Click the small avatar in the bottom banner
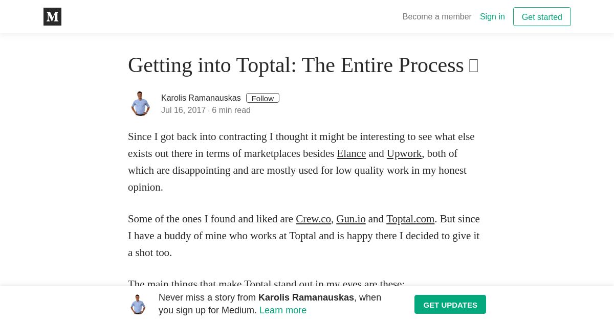Screen dimensions: 614x322 click(138, 304)
